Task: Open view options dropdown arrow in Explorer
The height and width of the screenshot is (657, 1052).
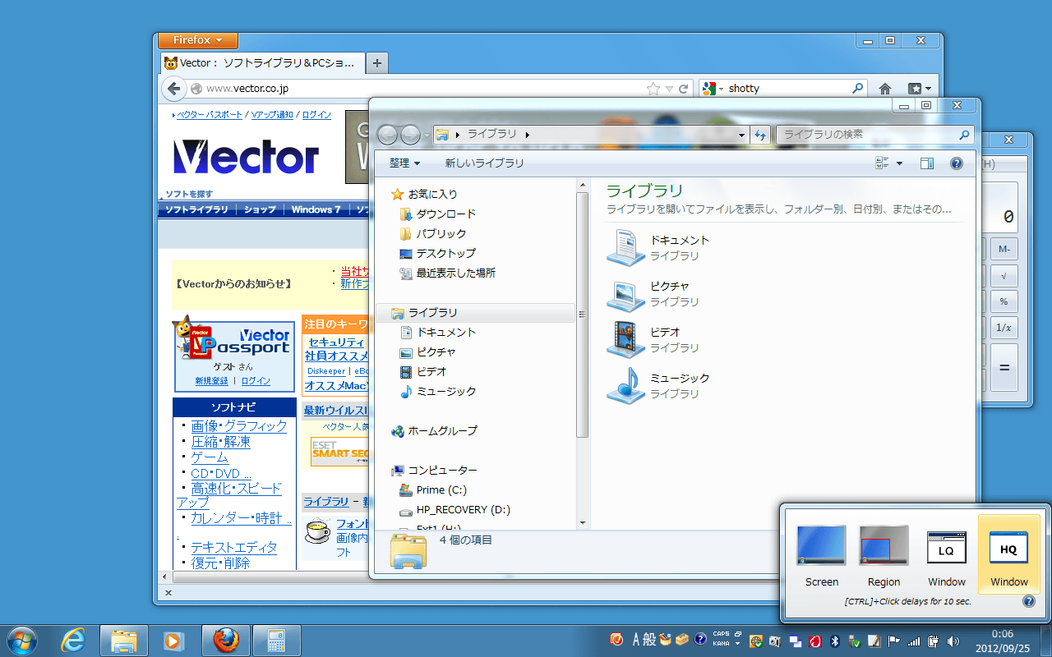Action: point(899,163)
